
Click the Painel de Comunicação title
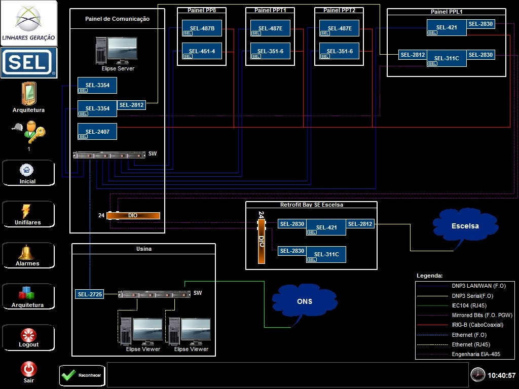117,19
